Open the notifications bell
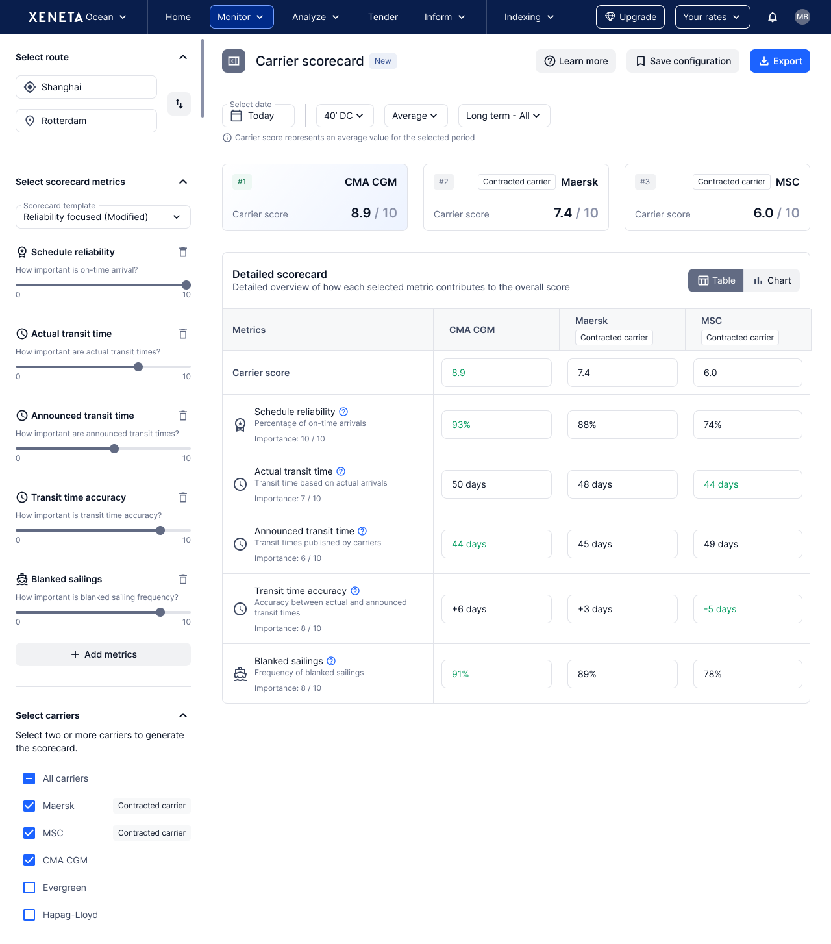Viewport: 831px width, 944px height. pyautogui.click(x=773, y=17)
